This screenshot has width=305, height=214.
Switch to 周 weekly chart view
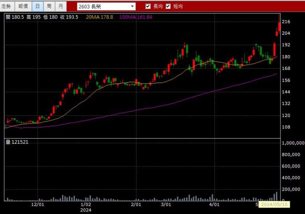tap(50, 6)
